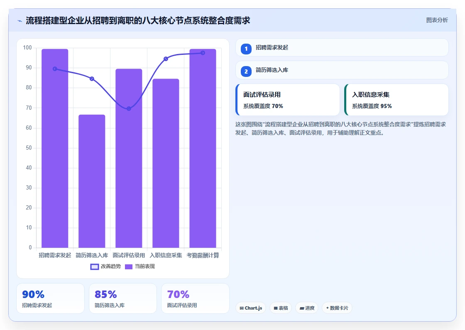Click the 当前表现 purple legend swatch

click(x=129, y=267)
